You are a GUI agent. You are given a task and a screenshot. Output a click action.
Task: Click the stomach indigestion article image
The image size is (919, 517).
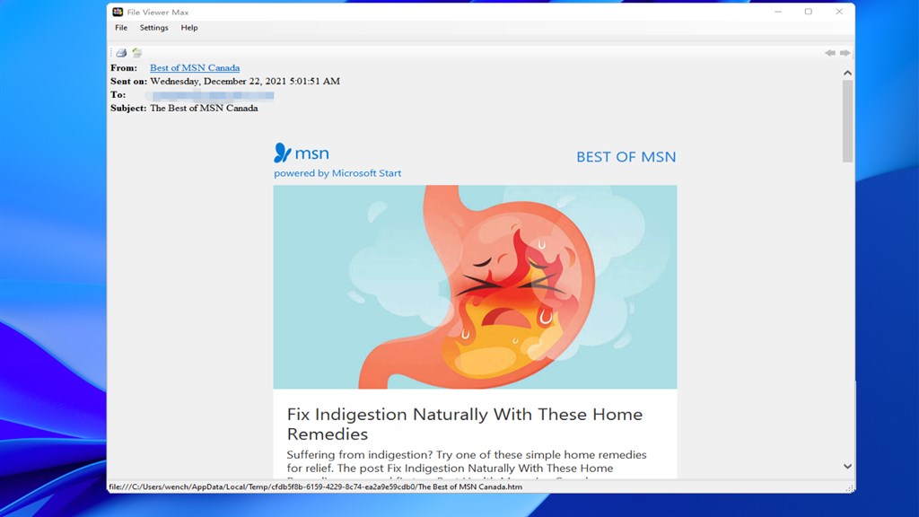tap(475, 287)
